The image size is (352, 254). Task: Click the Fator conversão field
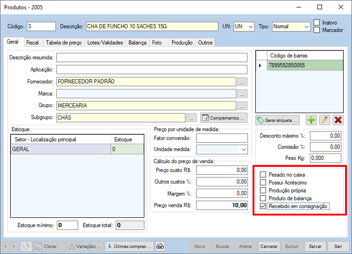[x=222, y=138]
